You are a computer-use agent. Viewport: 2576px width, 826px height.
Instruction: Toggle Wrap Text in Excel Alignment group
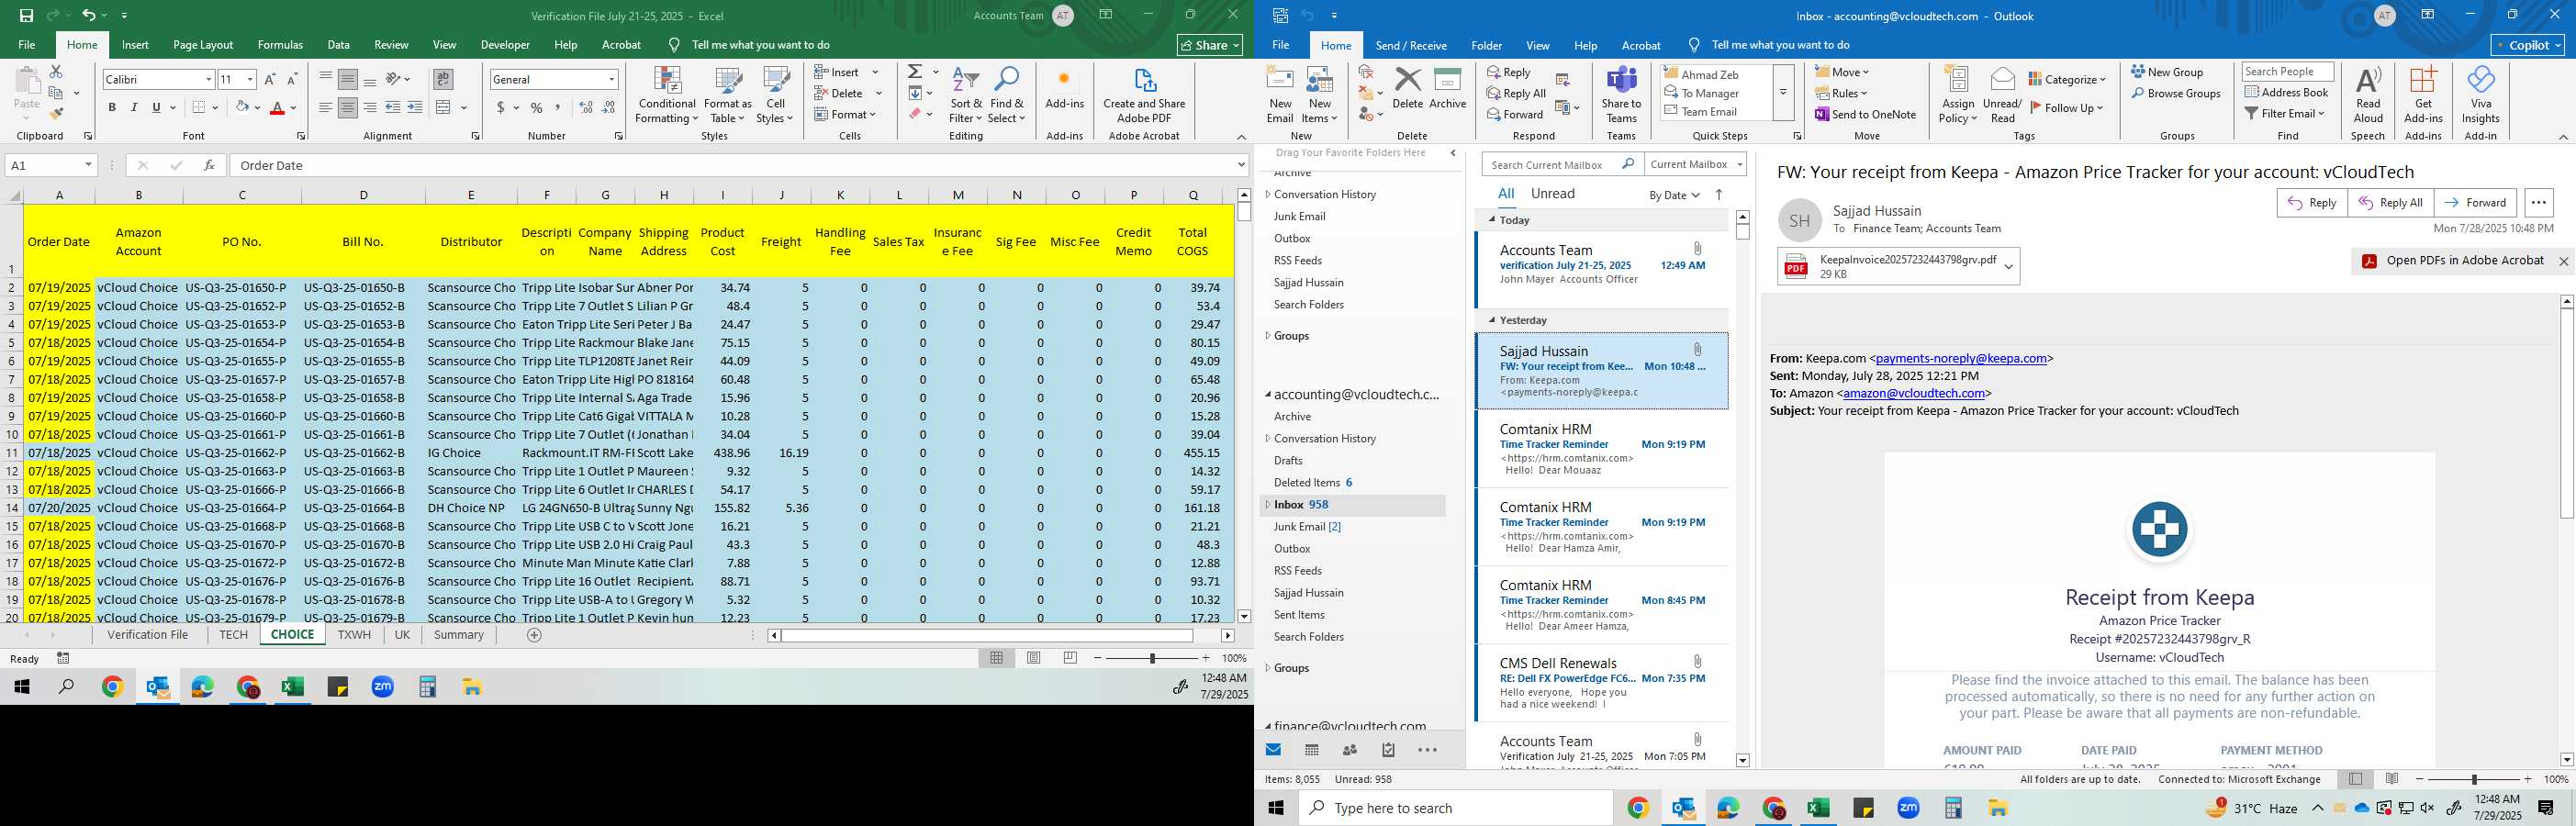coord(443,78)
